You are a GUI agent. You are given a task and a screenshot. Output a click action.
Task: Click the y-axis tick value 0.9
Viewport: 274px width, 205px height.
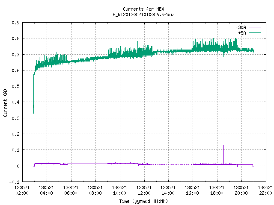[15, 23]
